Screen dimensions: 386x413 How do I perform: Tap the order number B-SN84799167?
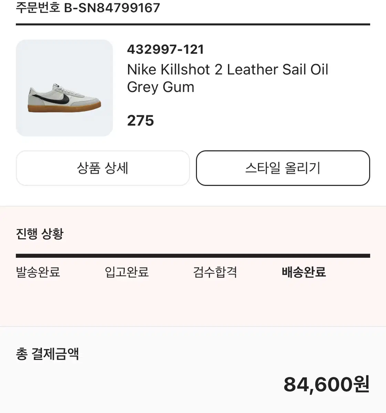112,8
